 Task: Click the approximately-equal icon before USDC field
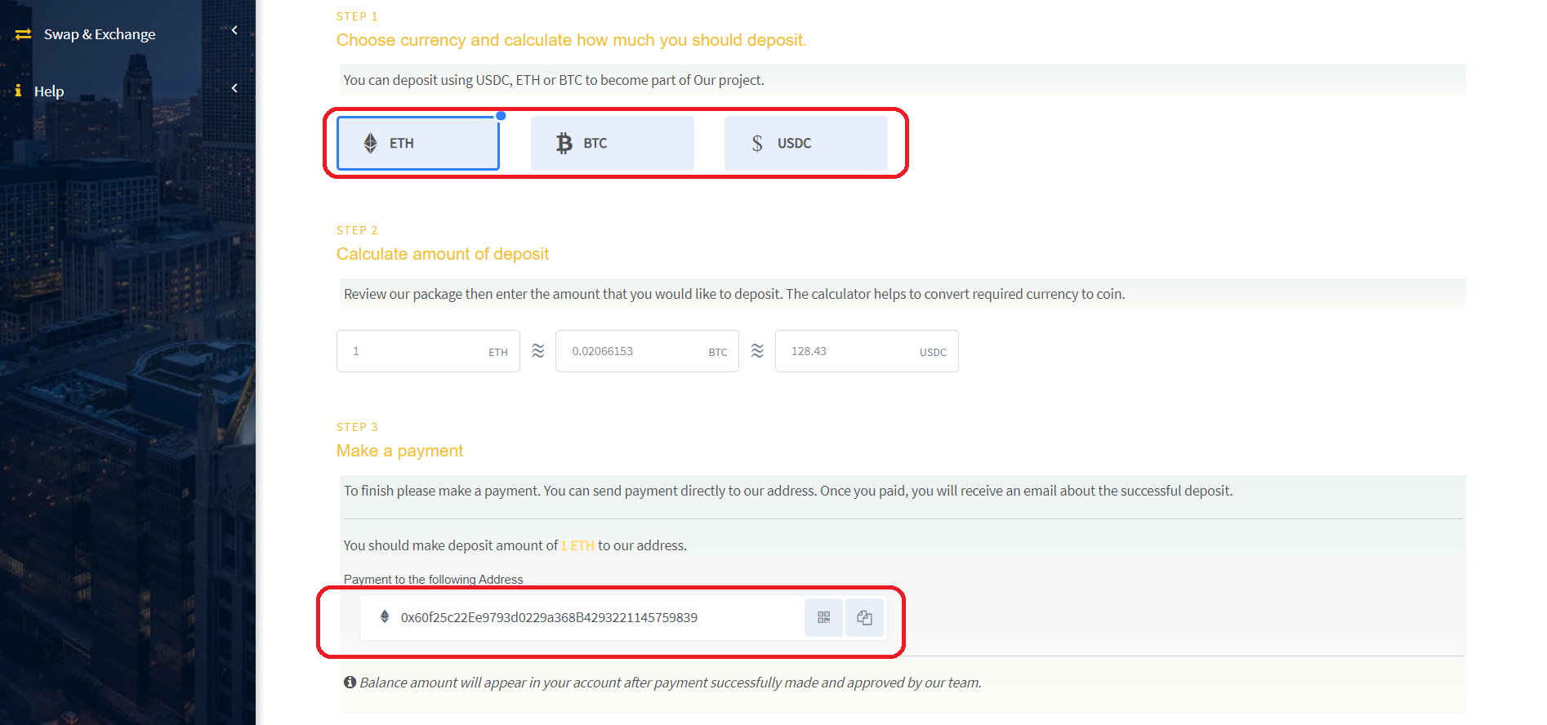pos(757,351)
